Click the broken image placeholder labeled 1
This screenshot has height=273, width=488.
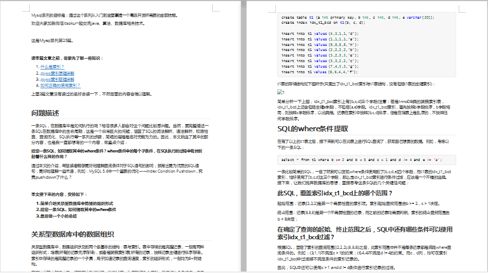pyautogui.click(x=281, y=92)
